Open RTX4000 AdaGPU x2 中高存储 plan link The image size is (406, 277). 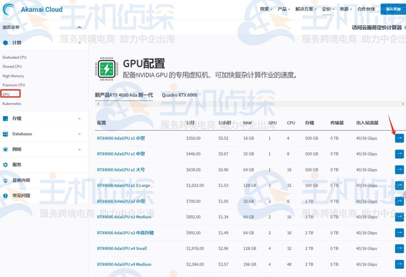(x=125, y=233)
